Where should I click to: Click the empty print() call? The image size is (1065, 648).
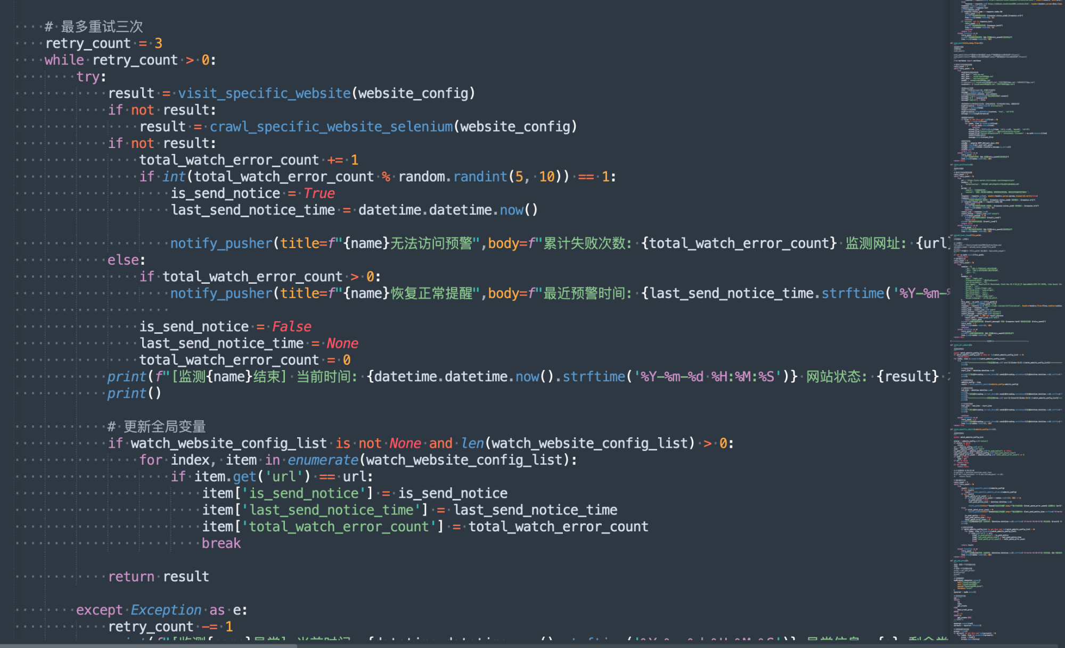coord(134,393)
